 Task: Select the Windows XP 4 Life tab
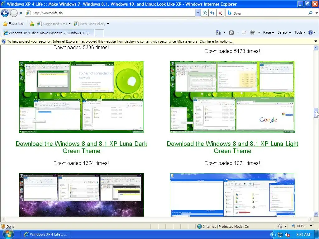(48, 33)
